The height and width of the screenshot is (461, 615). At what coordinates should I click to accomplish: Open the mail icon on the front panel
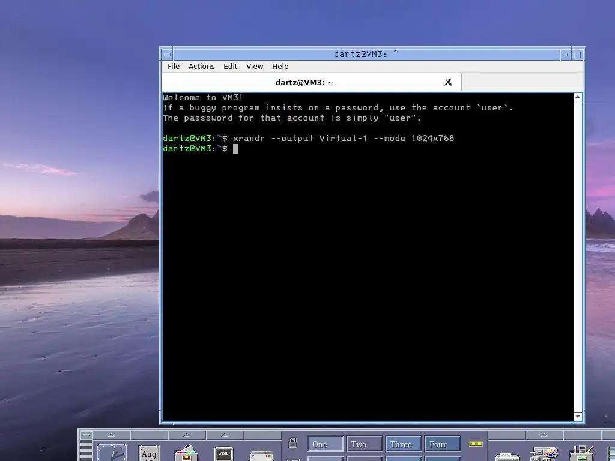[262, 456]
